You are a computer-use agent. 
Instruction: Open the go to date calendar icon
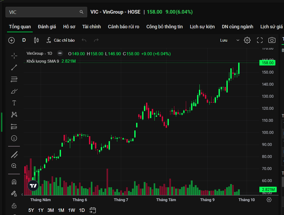(x=93, y=210)
